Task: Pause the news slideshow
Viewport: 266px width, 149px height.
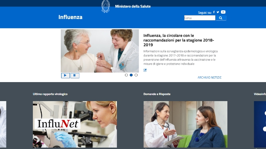Action: (x=75, y=75)
